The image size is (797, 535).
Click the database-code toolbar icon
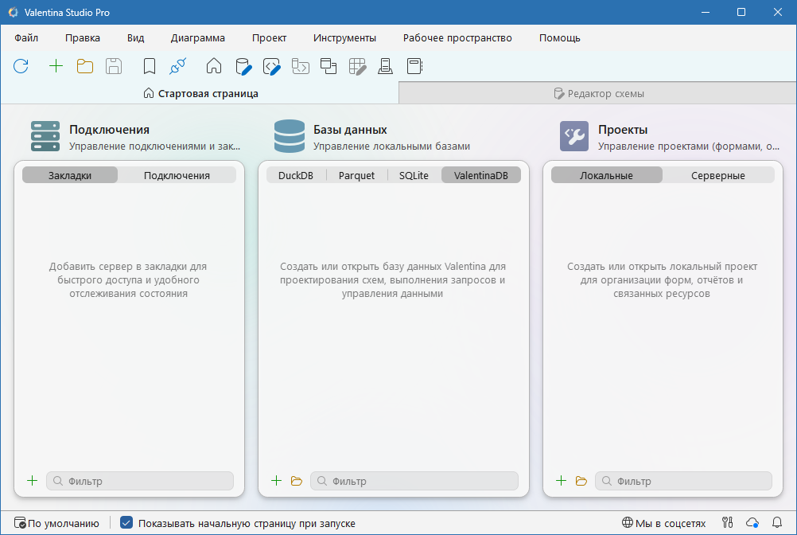click(x=301, y=66)
